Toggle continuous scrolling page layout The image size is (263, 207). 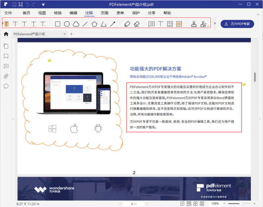point(189,203)
